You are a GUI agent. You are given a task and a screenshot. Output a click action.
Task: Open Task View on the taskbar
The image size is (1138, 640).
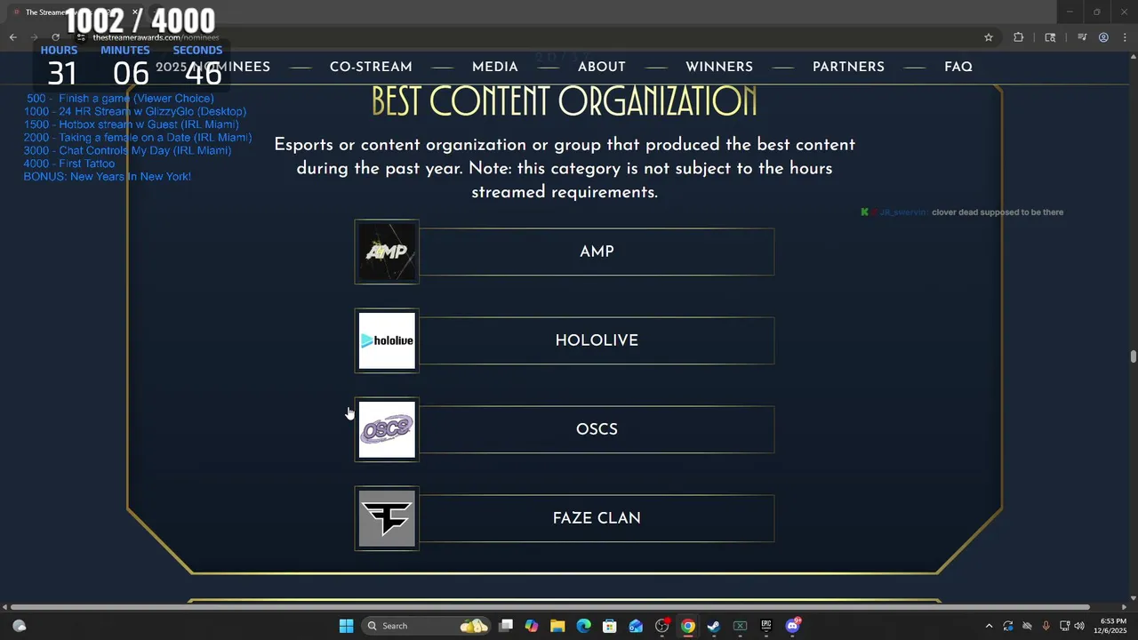pyautogui.click(x=506, y=626)
